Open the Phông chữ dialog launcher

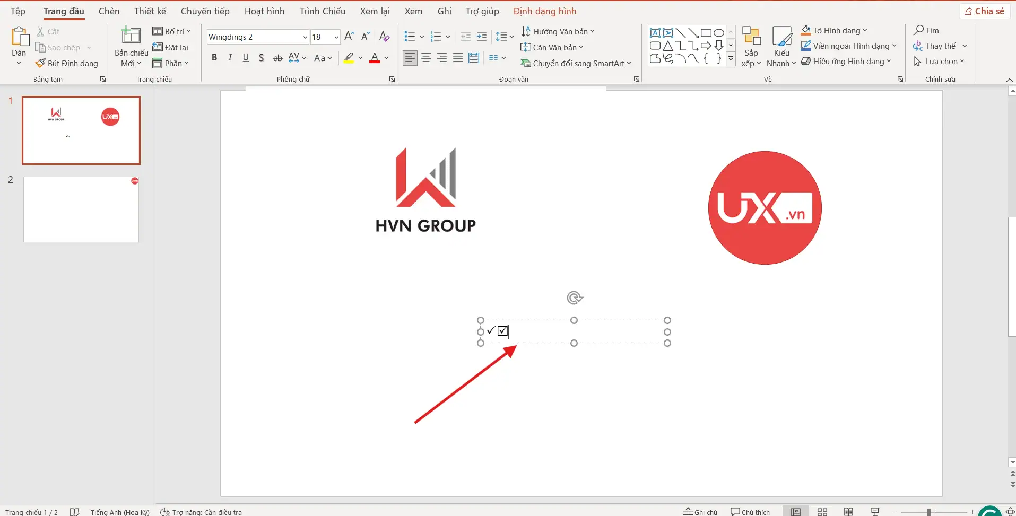point(392,79)
